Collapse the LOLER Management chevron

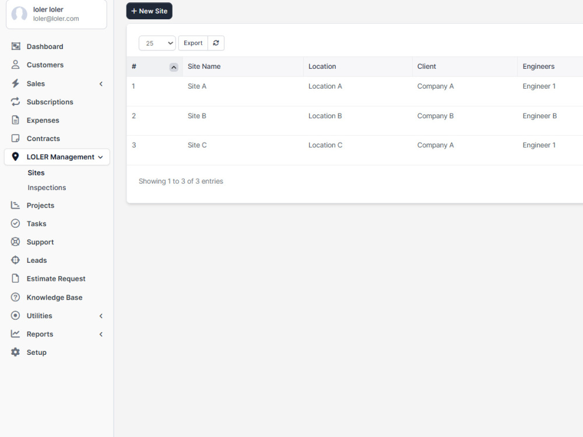click(x=100, y=157)
